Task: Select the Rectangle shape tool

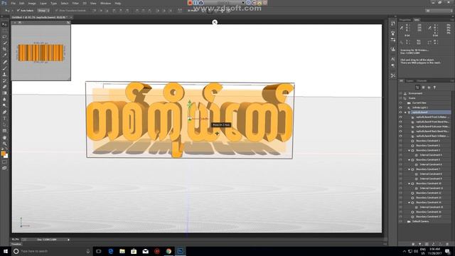Action: tap(4, 131)
